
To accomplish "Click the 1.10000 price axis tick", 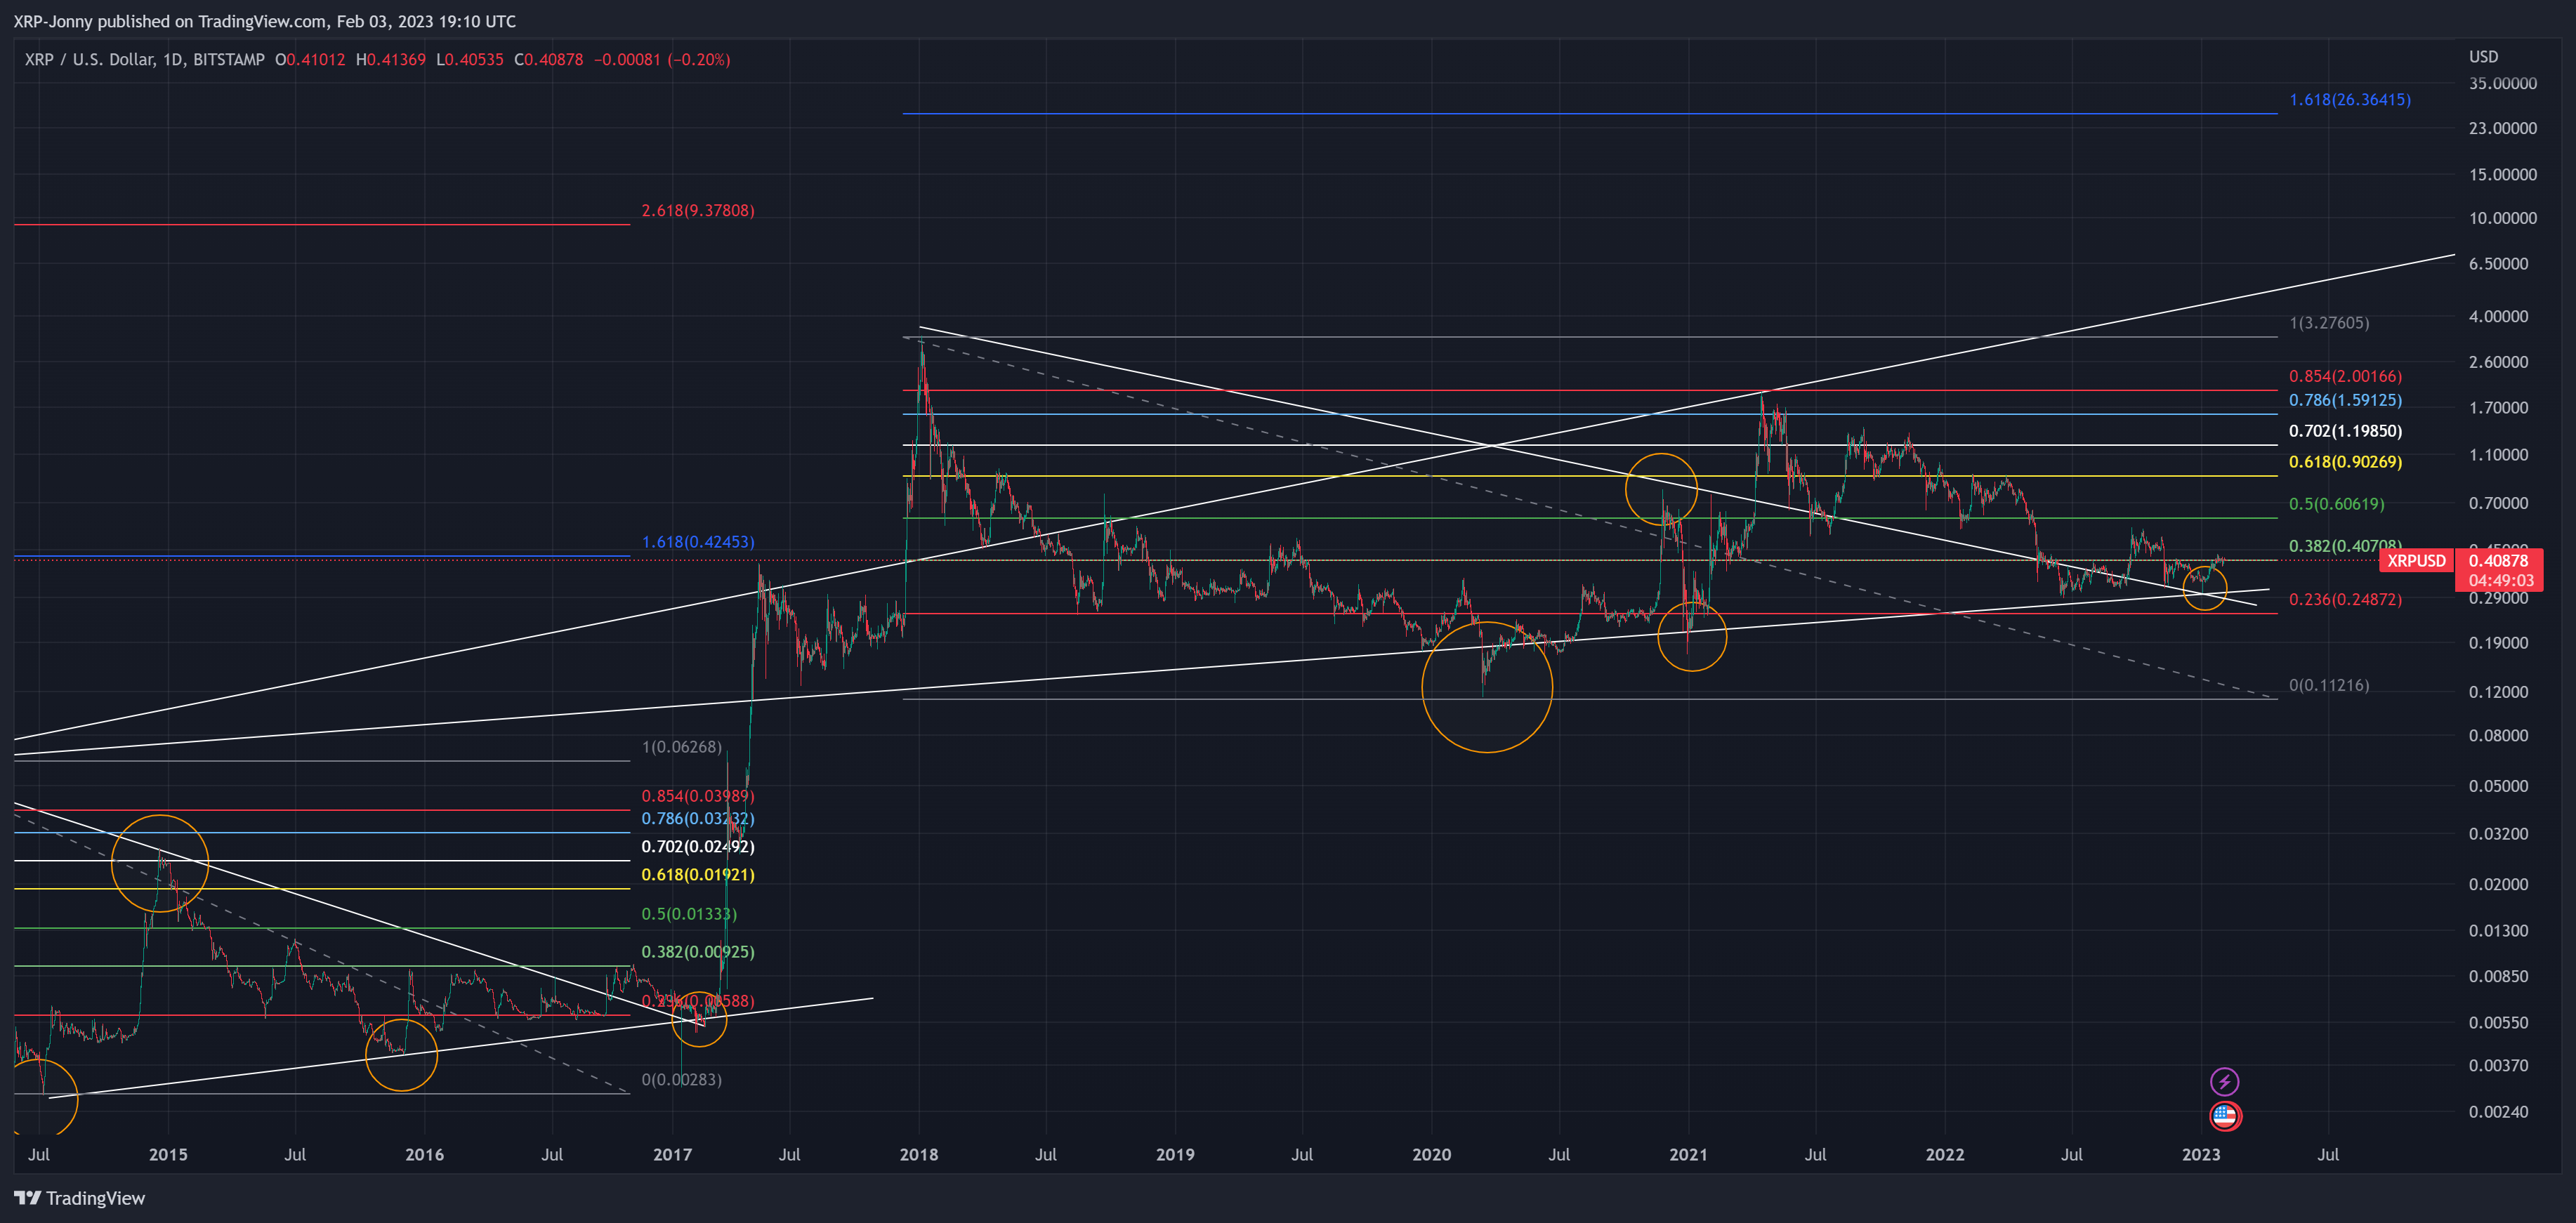I will (x=2498, y=455).
